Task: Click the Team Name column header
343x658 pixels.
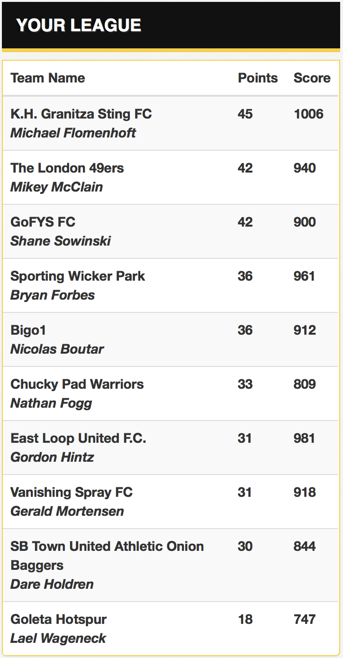Action: click(48, 78)
